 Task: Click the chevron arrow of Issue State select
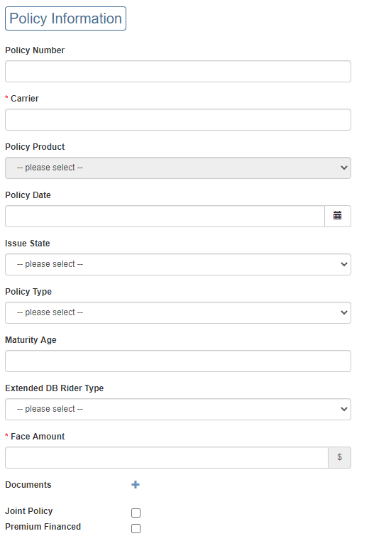point(344,264)
